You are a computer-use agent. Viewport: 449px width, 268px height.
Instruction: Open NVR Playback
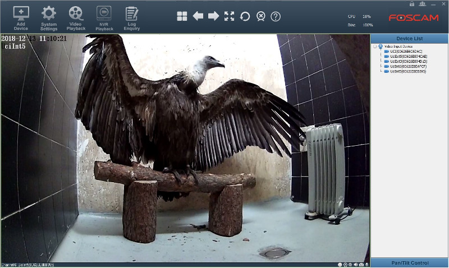tap(104, 19)
